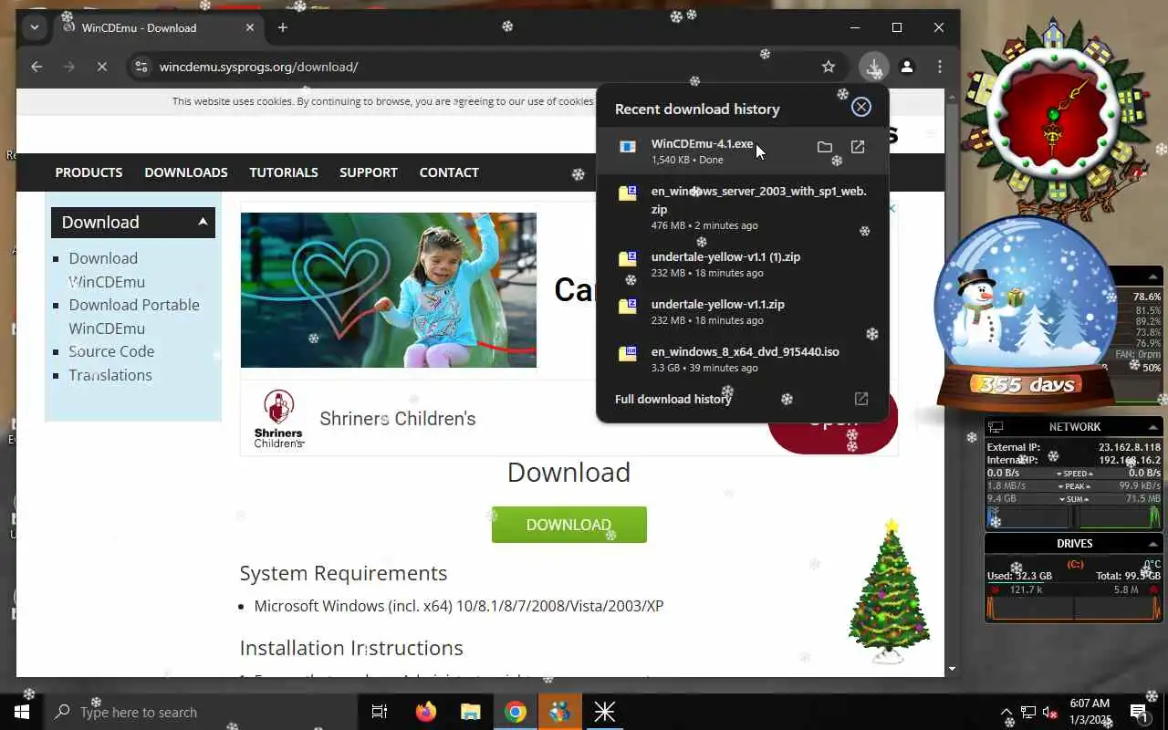Open Translations sidebar link
The width and height of the screenshot is (1168, 730).
tap(110, 375)
